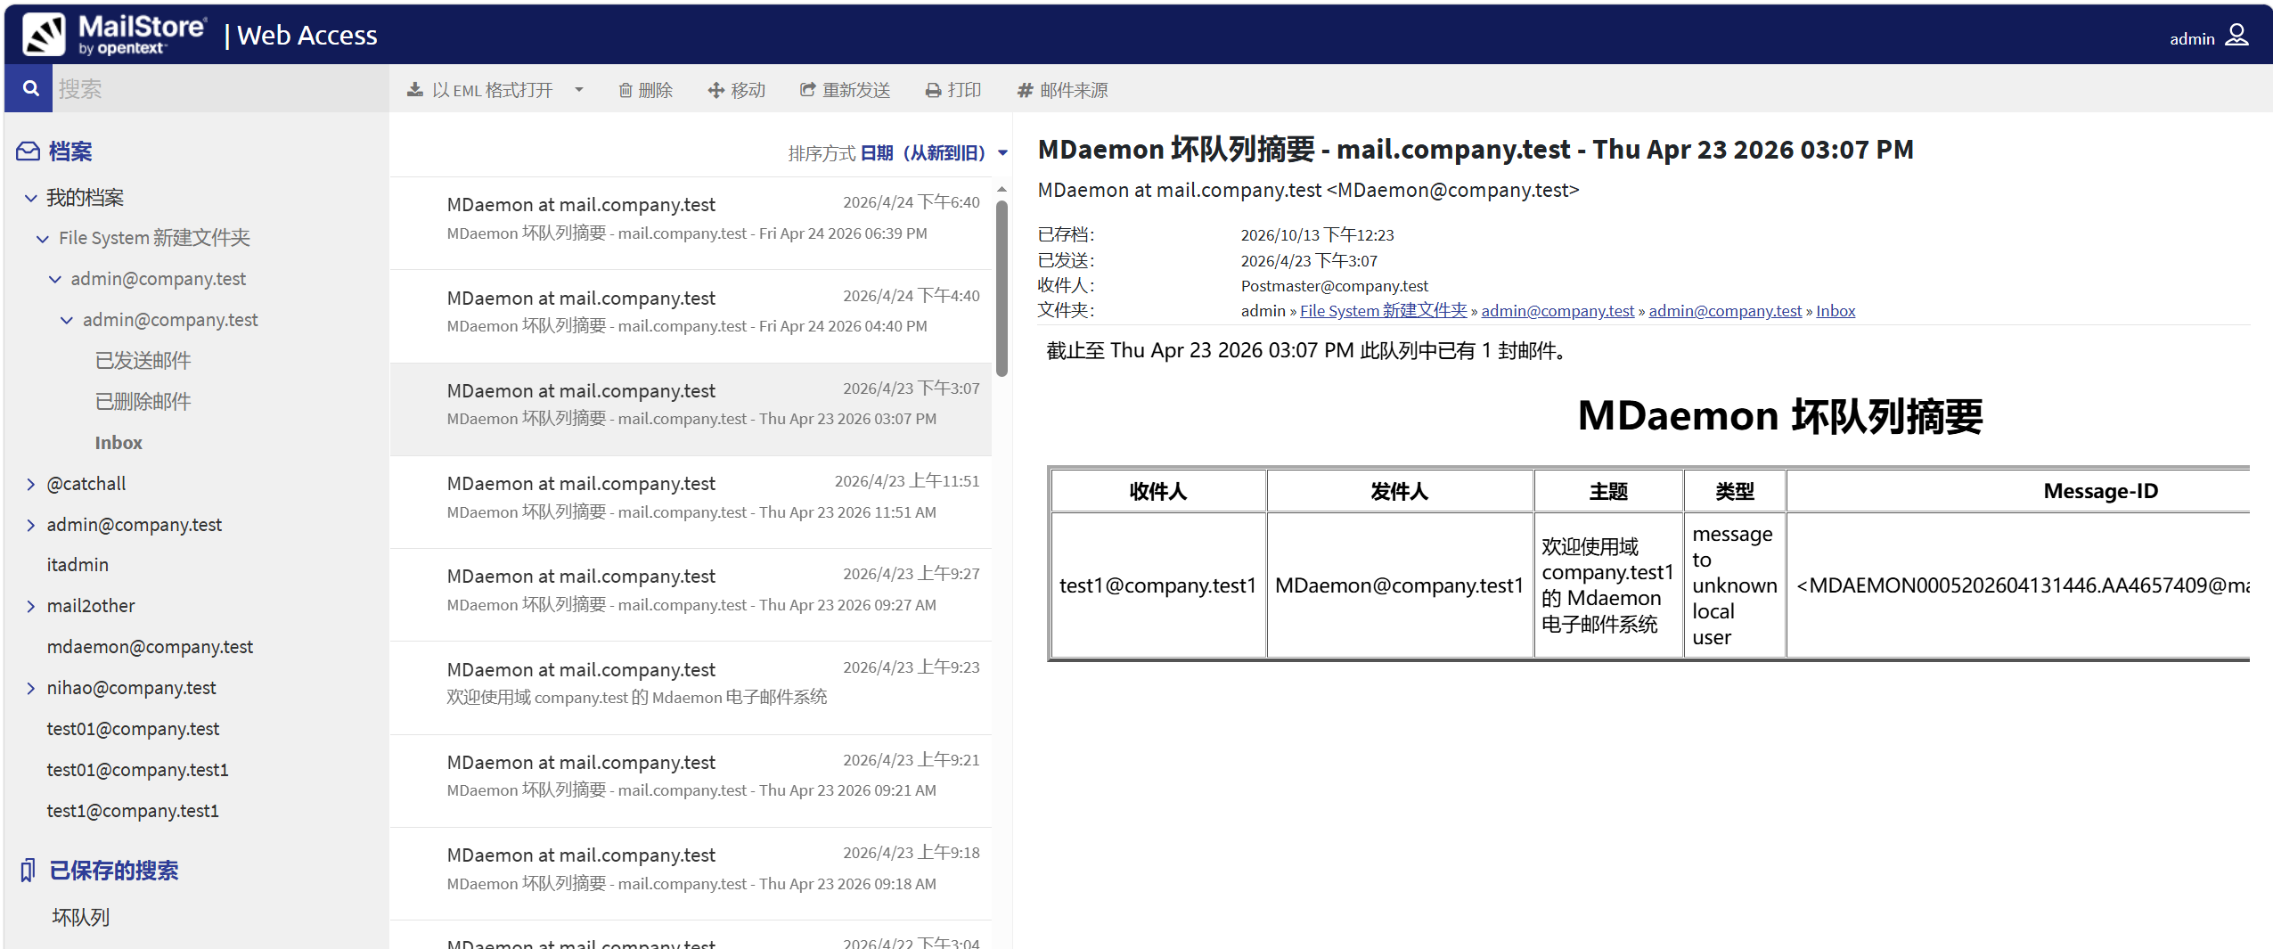The width and height of the screenshot is (2273, 949).
Task: Click the MailStore logo icon
Action: (45, 34)
